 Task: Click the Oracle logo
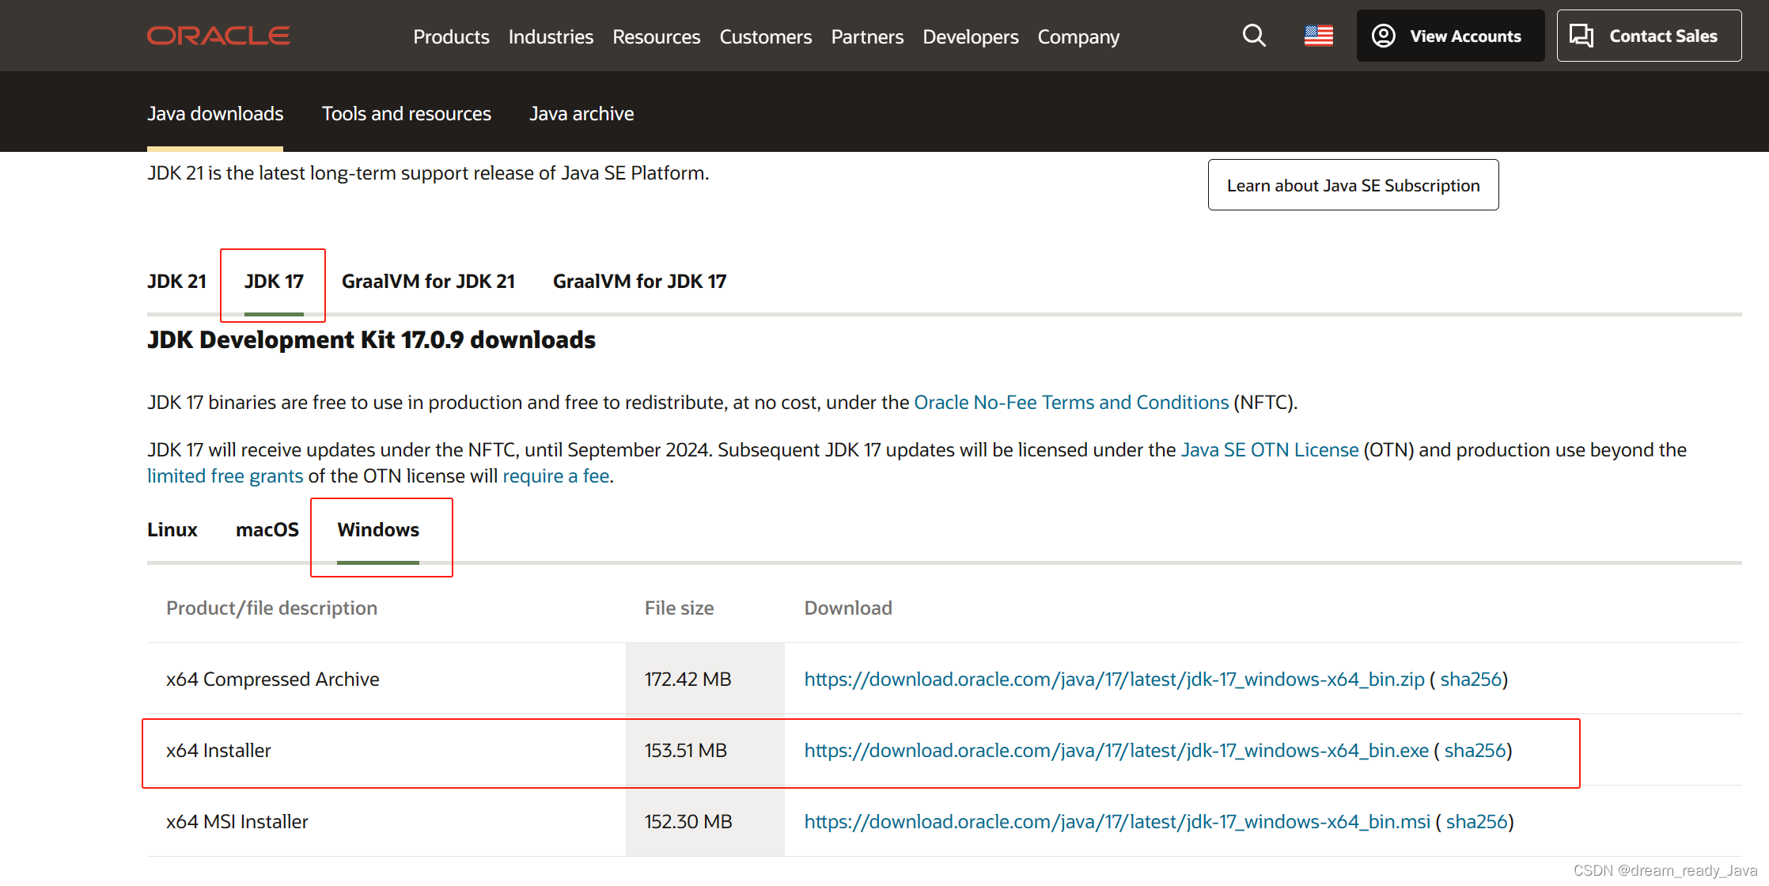point(218,36)
